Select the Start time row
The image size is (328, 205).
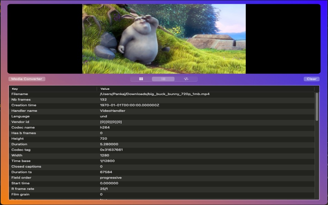(x=162, y=183)
